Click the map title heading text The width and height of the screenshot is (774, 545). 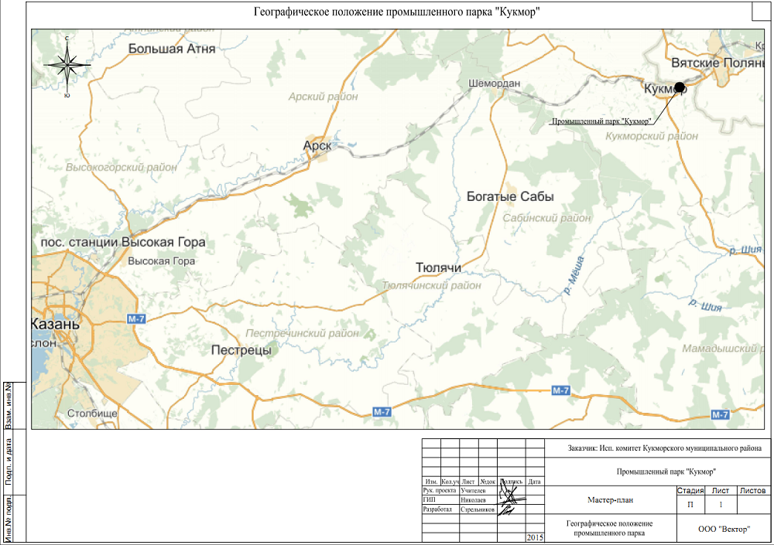point(396,13)
